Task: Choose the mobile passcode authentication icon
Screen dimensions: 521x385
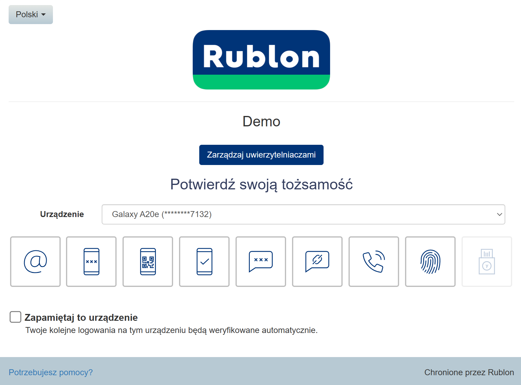Action: click(x=91, y=262)
